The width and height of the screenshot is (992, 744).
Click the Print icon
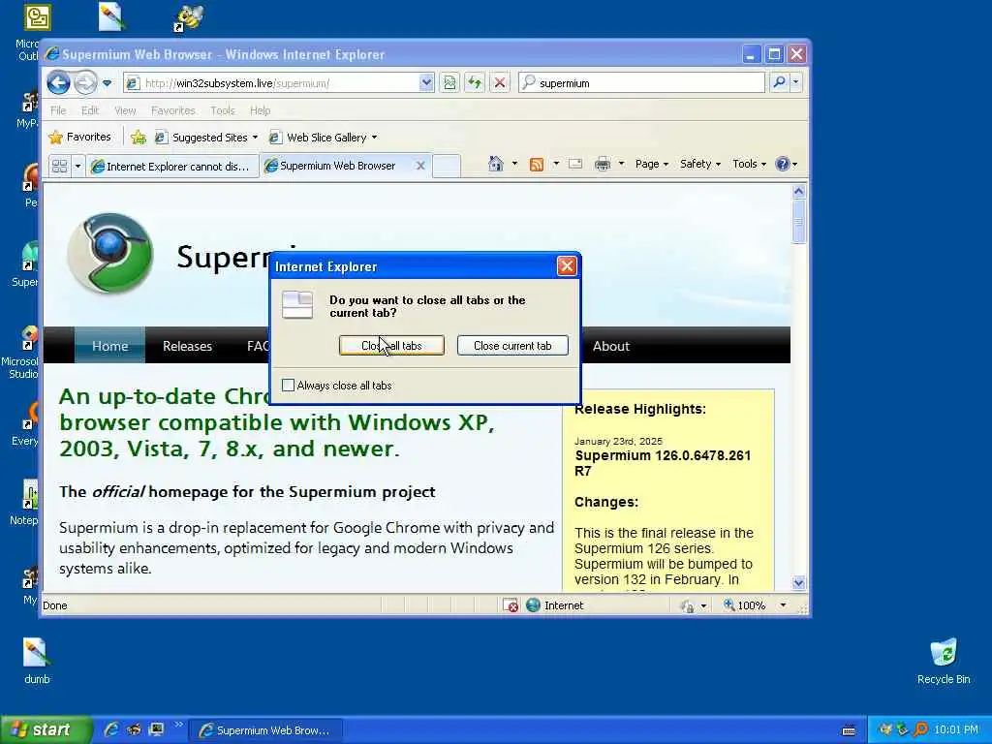tap(603, 164)
